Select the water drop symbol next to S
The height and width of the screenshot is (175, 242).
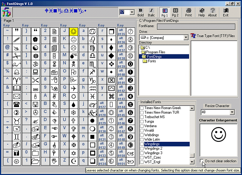tap(73, 104)
